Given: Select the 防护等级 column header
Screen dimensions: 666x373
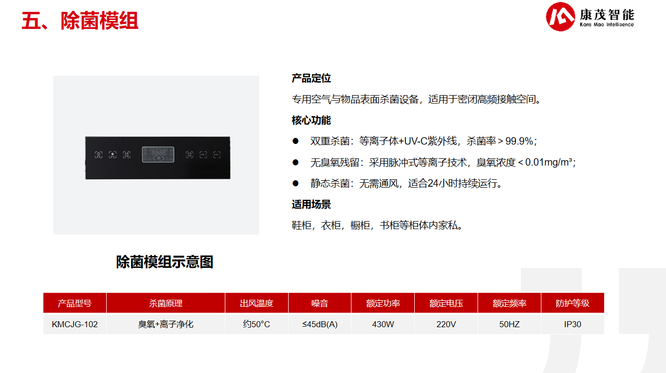Looking at the screenshot, I should tap(572, 303).
